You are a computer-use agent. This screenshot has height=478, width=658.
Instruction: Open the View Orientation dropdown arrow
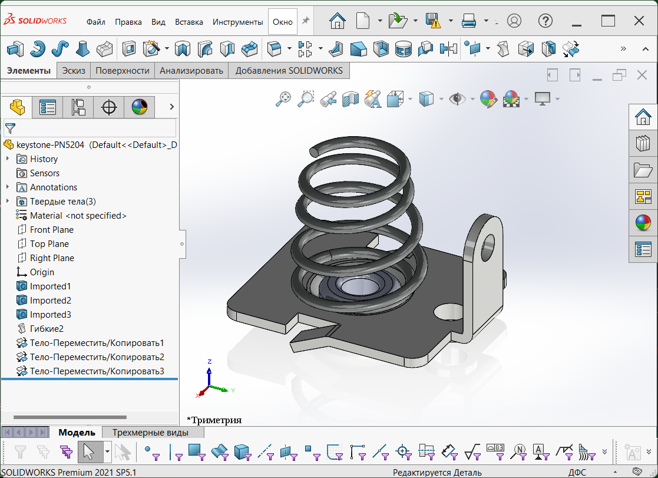pyautogui.click(x=441, y=98)
